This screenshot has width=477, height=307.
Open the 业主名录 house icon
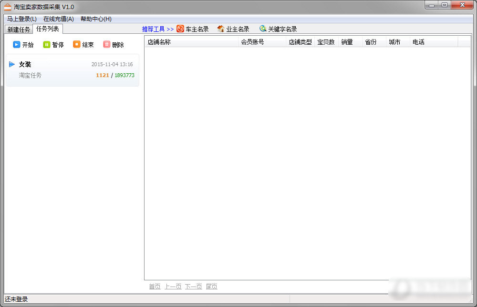coord(221,29)
